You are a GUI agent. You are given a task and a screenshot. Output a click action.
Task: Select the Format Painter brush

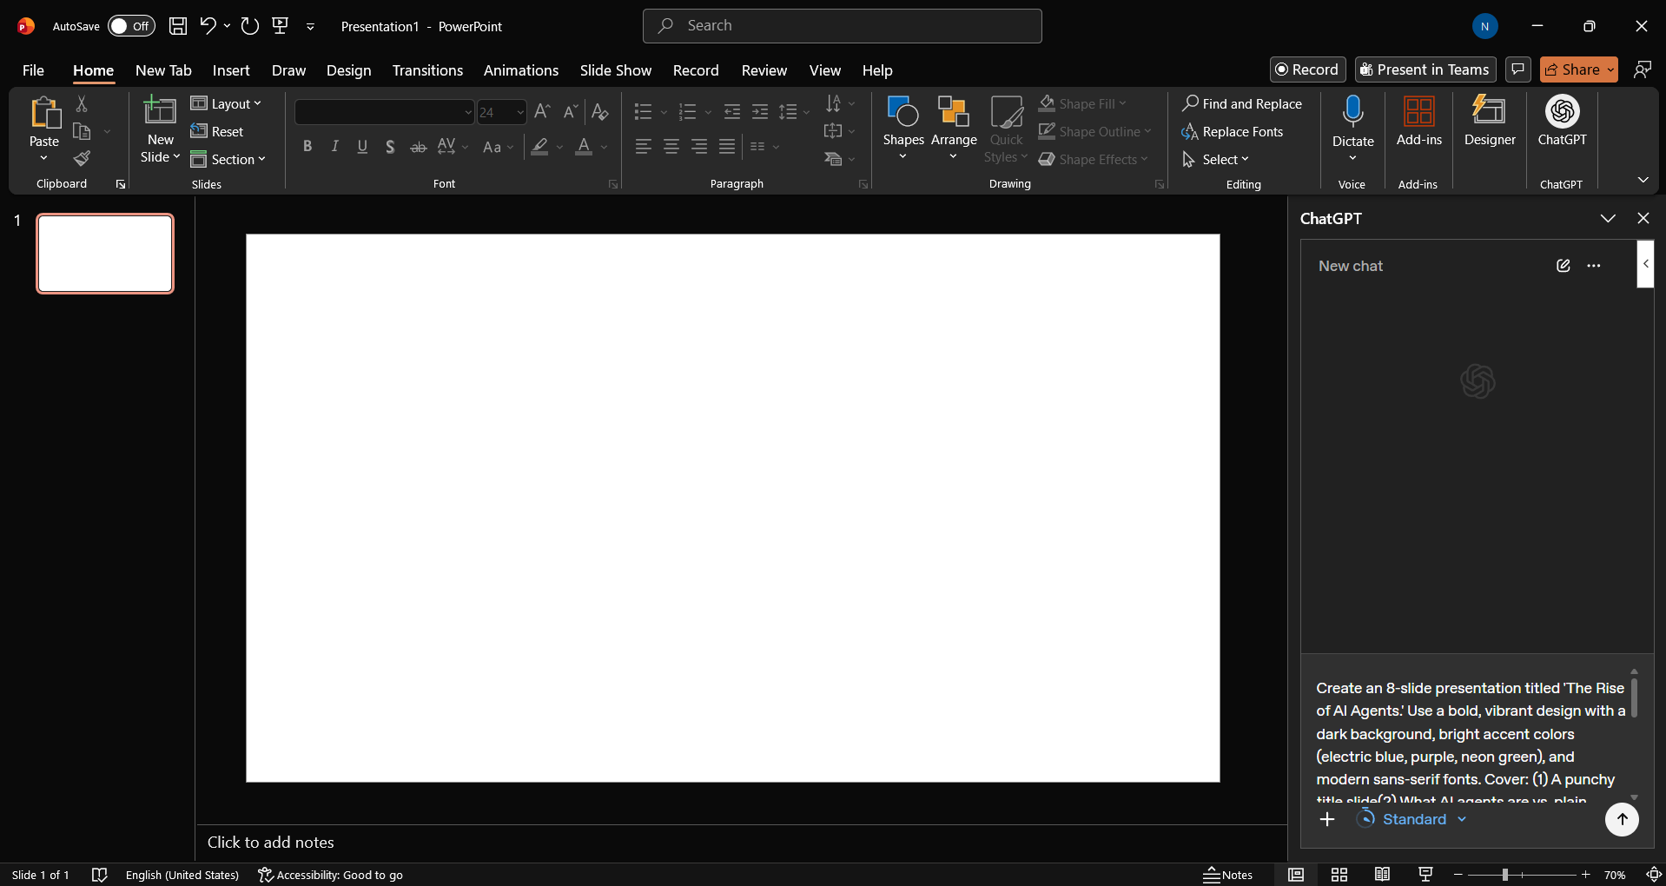coord(82,159)
